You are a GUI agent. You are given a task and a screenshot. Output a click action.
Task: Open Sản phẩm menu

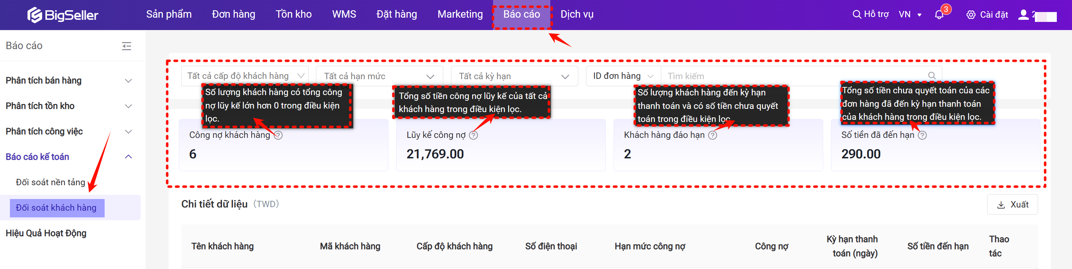pos(169,14)
